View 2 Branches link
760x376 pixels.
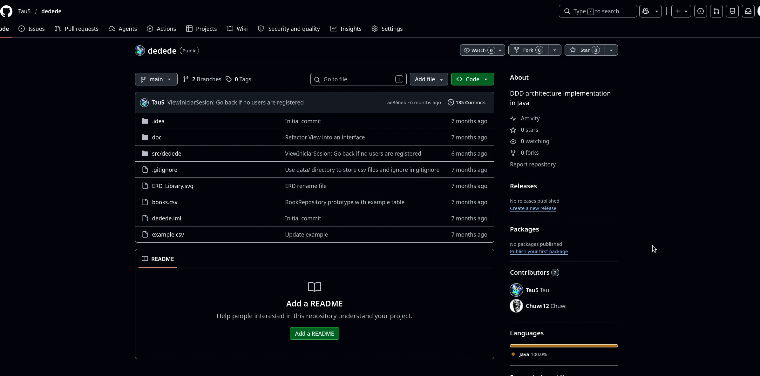click(202, 79)
